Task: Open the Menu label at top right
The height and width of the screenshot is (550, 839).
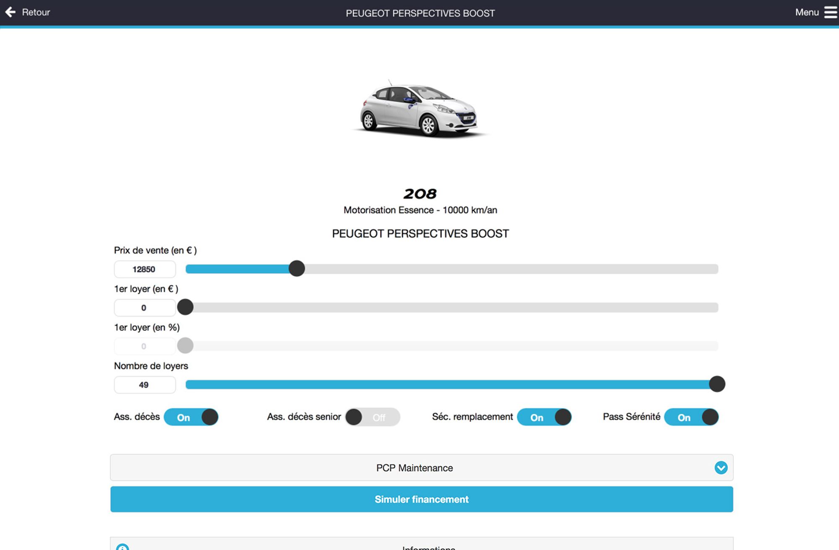Action: [x=807, y=12]
